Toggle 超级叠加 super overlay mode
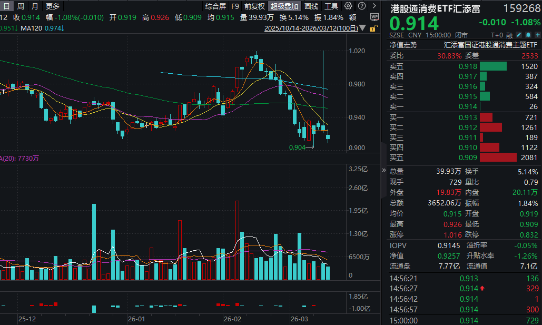Image resolution: width=542 pixels, height=325 pixels. tap(284, 6)
